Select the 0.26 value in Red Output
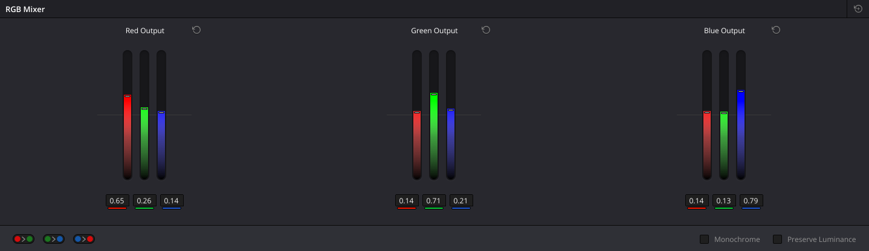Screen dimensions: 869x251 tap(144, 200)
